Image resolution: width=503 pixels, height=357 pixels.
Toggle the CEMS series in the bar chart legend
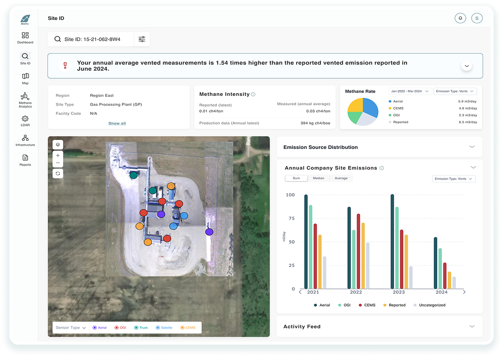[x=367, y=305]
